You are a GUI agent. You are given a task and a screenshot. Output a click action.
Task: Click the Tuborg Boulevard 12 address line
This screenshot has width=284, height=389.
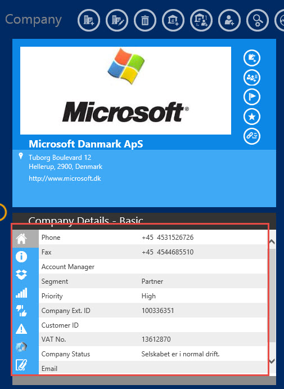coord(60,158)
